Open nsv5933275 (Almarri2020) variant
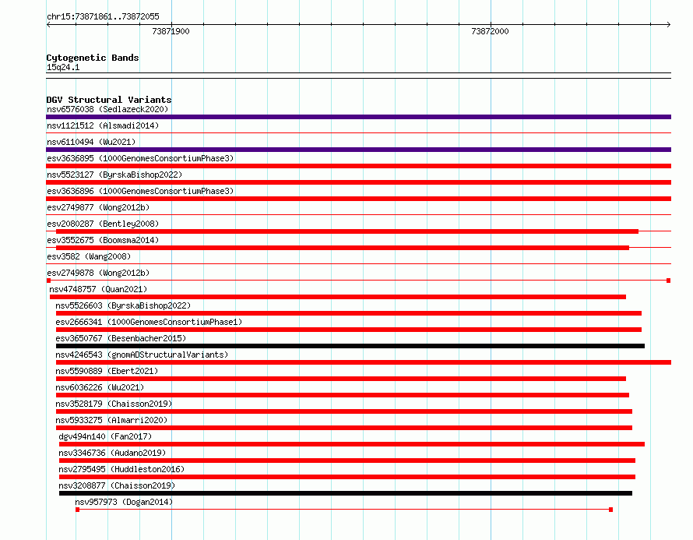Viewport: 693px width, 540px height. coord(111,420)
